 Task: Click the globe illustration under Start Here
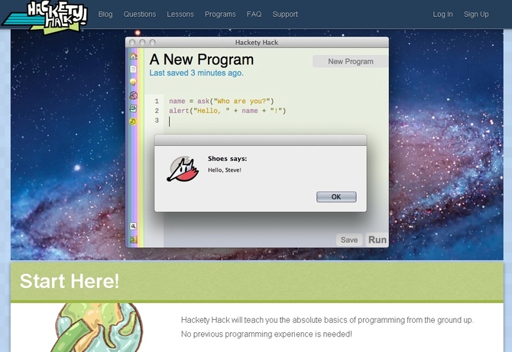[97, 328]
